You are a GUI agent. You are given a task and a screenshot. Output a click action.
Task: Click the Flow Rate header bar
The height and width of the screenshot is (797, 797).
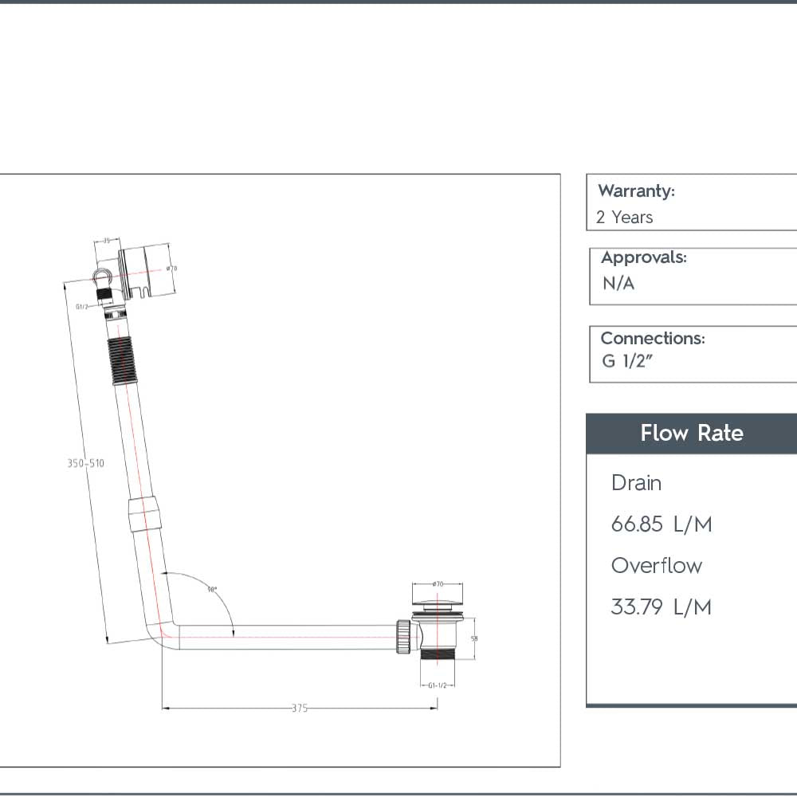coord(691,434)
